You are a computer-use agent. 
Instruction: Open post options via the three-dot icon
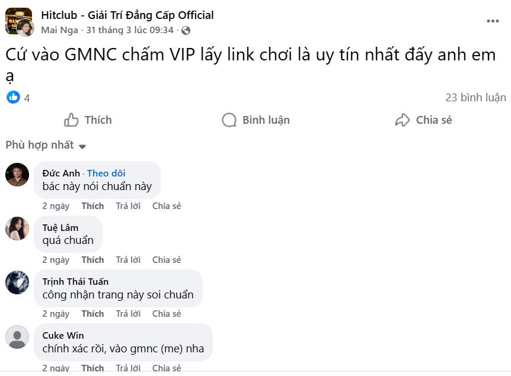tap(492, 21)
